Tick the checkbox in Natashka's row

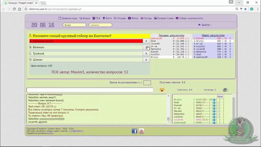(x=218, y=114)
